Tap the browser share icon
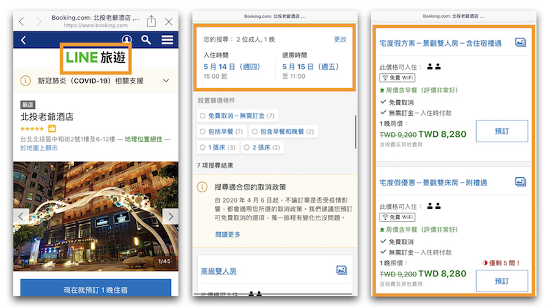Screen dimensions: 549x308 coord(152,21)
